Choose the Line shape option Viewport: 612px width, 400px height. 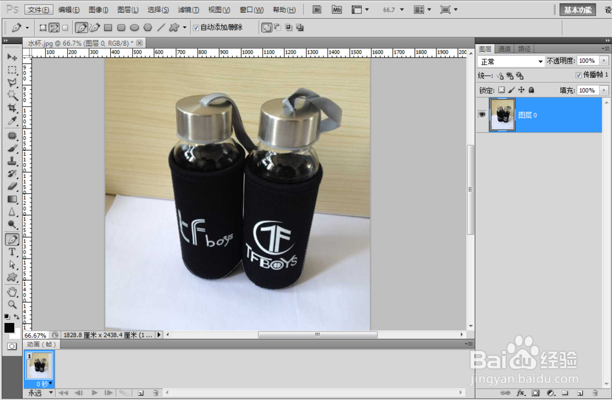161,28
